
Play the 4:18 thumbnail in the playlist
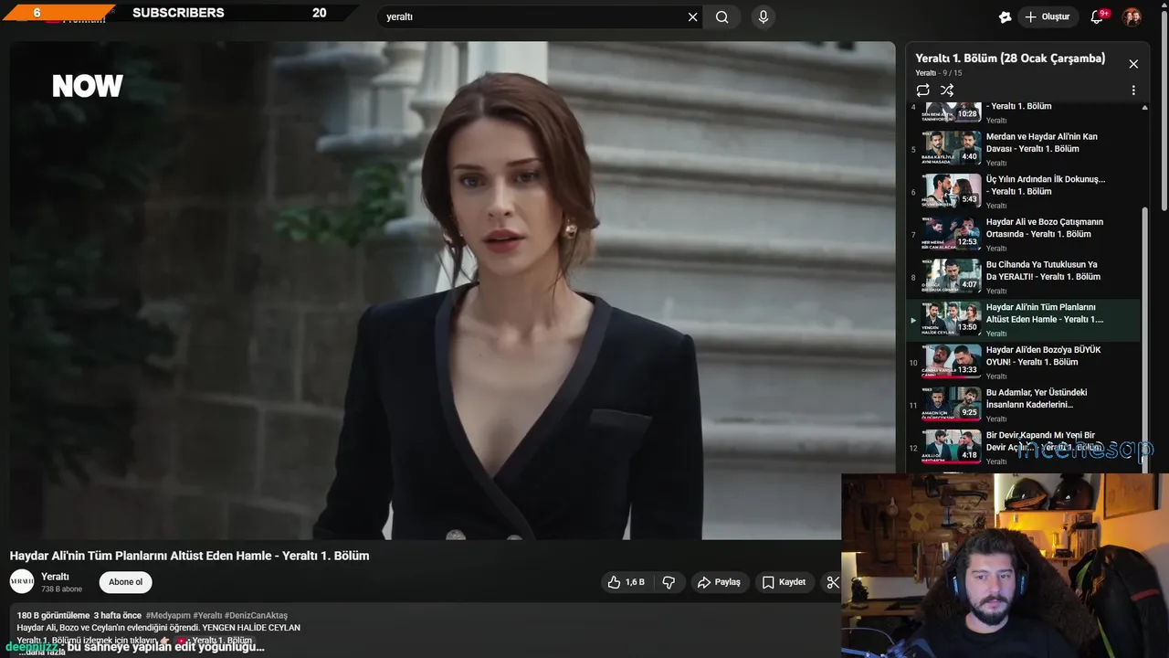(952, 447)
